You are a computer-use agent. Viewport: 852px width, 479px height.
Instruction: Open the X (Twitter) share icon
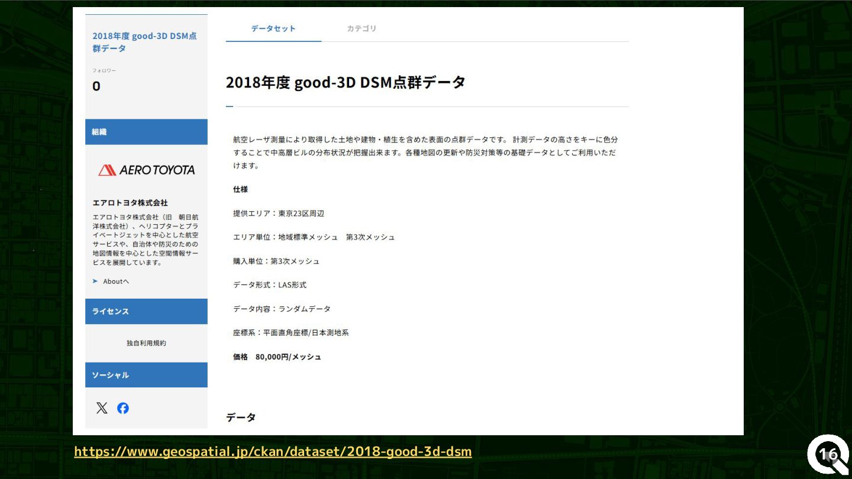[102, 408]
